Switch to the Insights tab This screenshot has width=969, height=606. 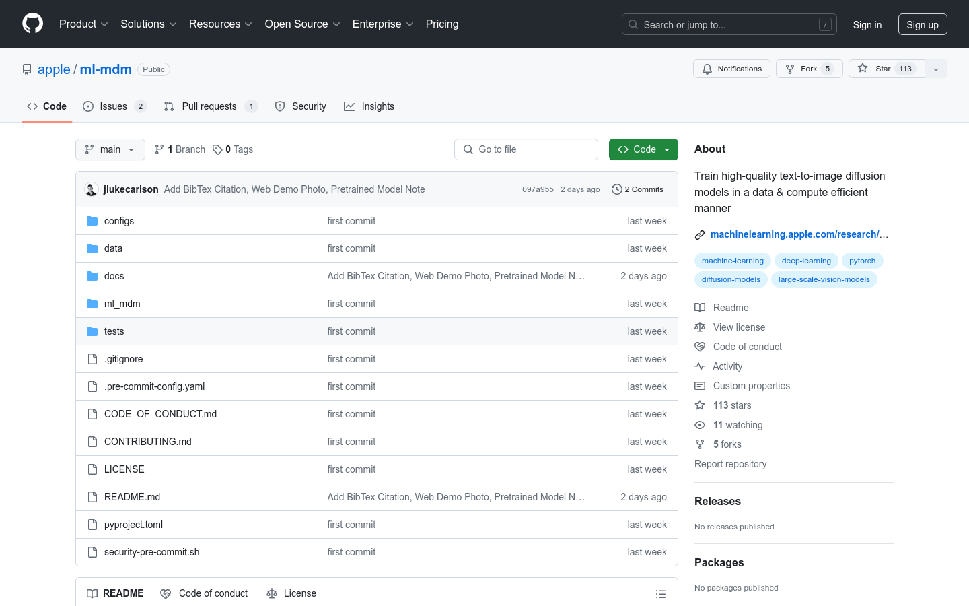[369, 106]
